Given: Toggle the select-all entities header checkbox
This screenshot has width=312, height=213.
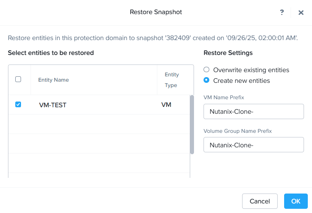Looking at the screenshot, I should [x=18, y=79].
